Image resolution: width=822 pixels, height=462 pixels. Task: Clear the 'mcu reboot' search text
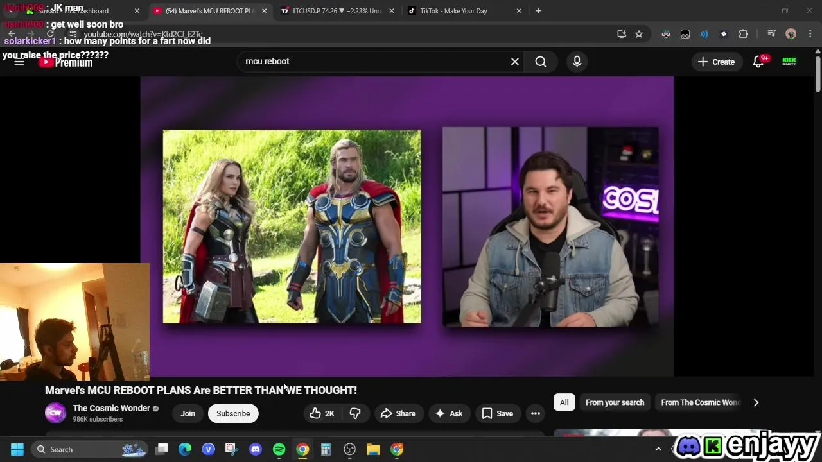point(514,62)
